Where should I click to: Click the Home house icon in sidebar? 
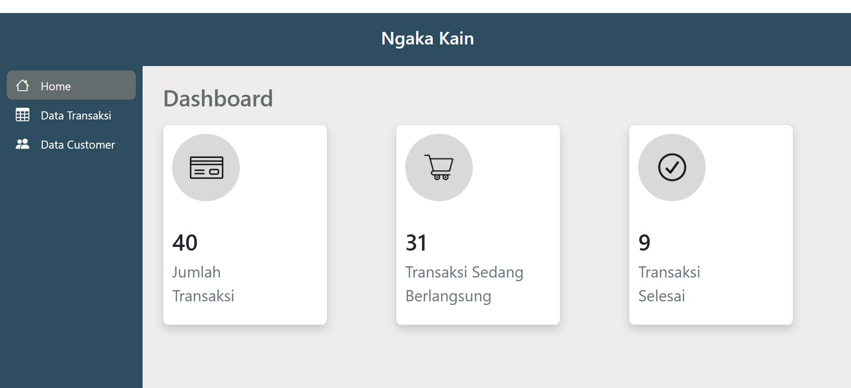22,85
